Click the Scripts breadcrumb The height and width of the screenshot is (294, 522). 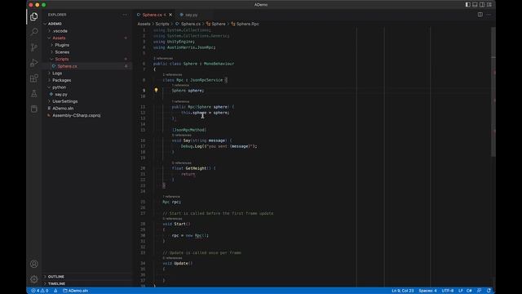click(x=162, y=24)
